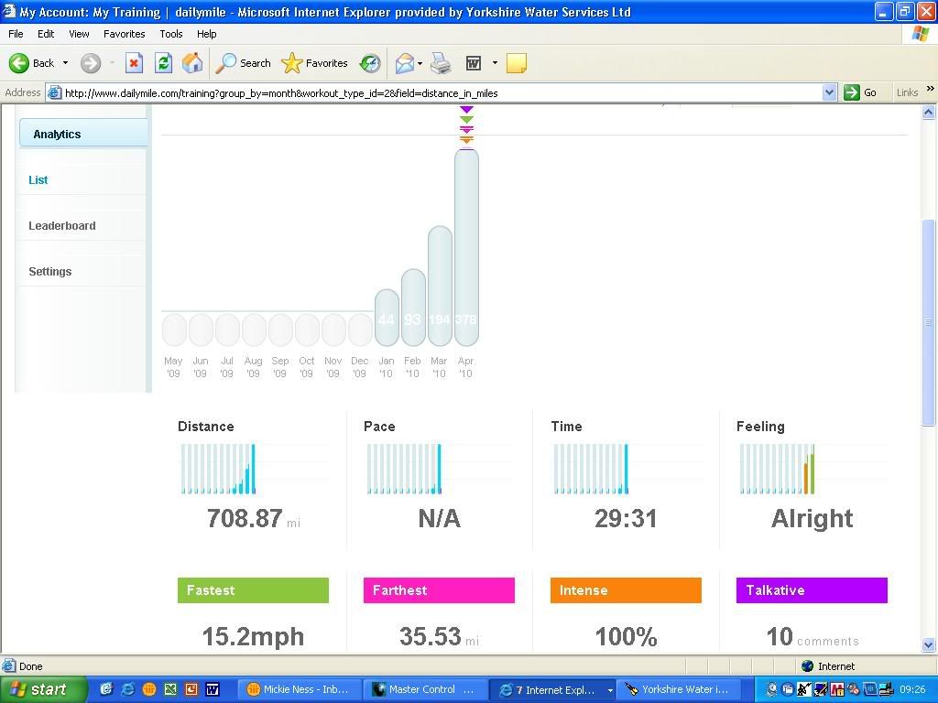Open History with the clock icon

tap(370, 63)
